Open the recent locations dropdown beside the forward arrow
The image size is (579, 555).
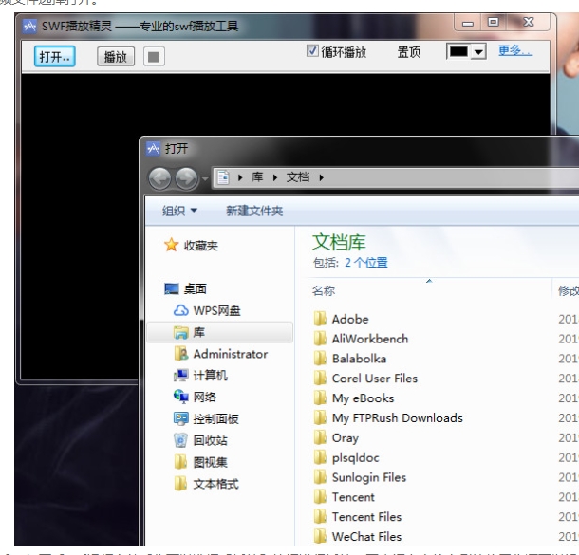click(205, 178)
